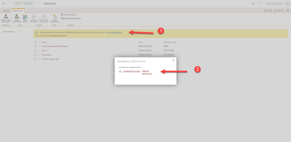This screenshot has height=142, width=291.
Task: Open the LITe_Admin group link
Action: 47,55
